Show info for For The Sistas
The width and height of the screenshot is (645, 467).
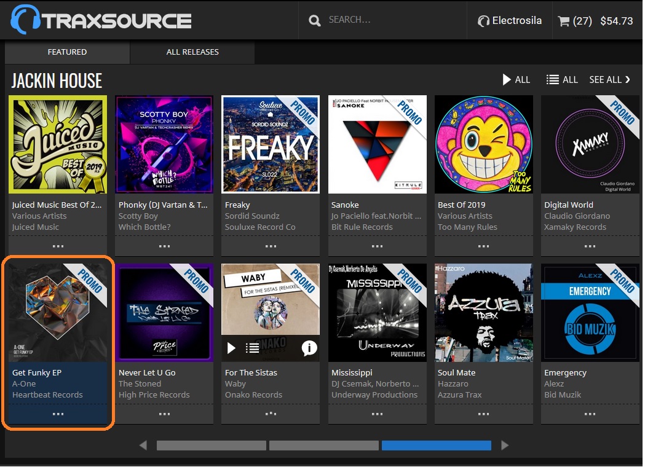[309, 348]
